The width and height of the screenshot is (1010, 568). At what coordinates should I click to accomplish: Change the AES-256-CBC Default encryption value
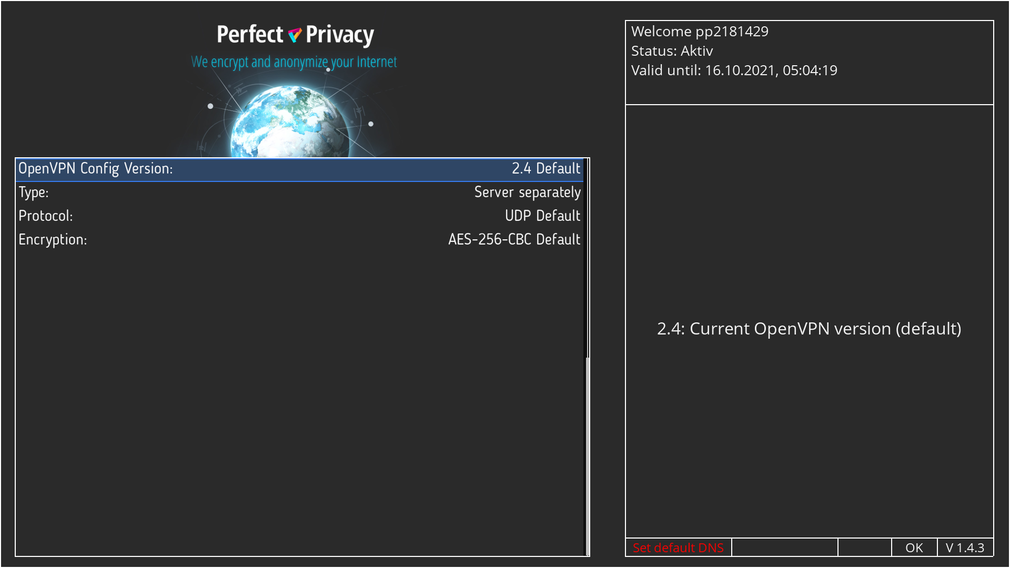tap(514, 240)
